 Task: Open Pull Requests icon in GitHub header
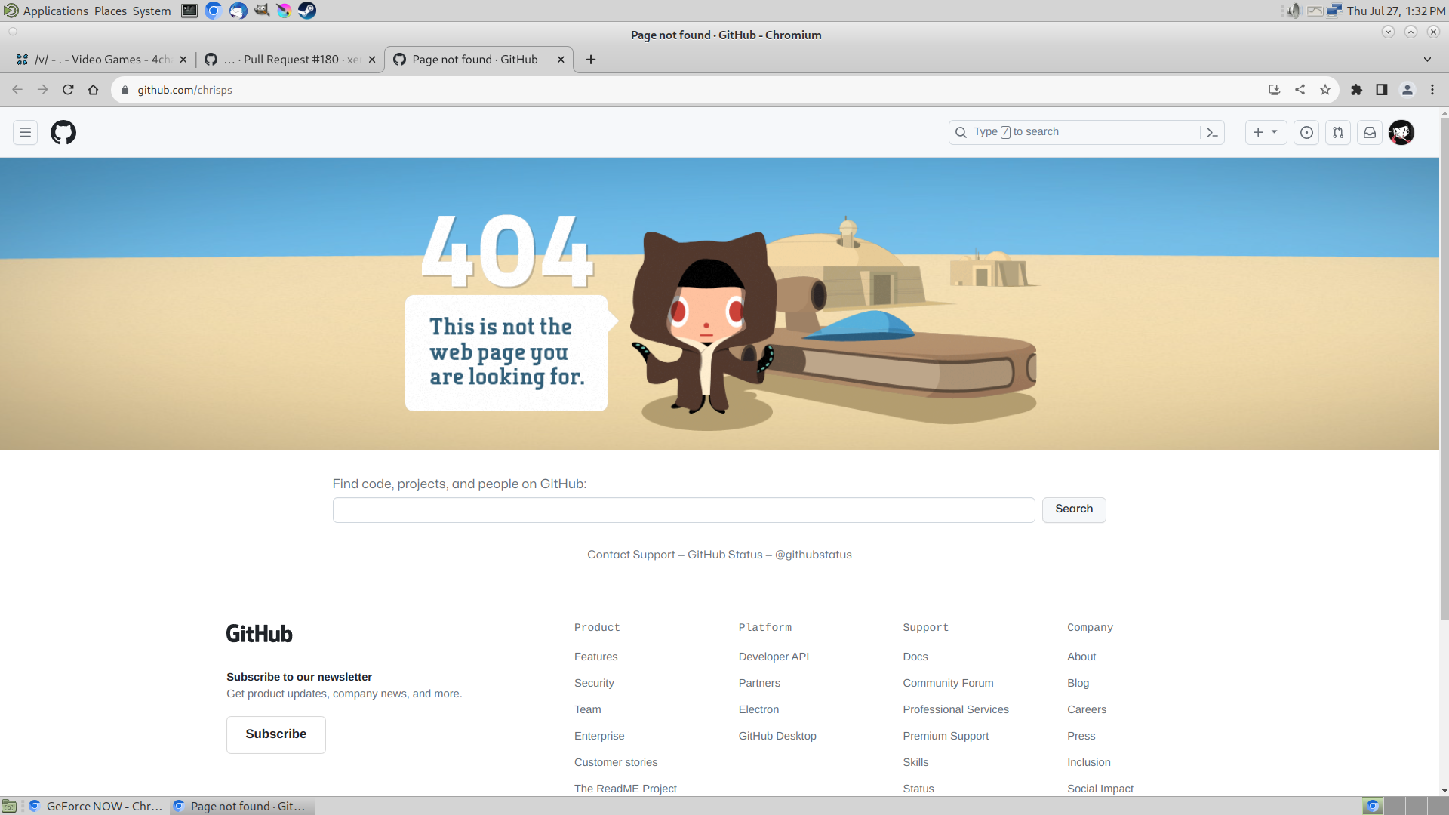coord(1338,133)
